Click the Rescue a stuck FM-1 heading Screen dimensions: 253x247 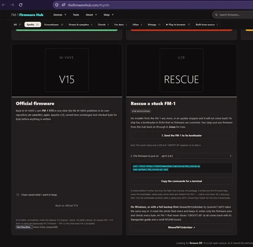[x=153, y=104]
